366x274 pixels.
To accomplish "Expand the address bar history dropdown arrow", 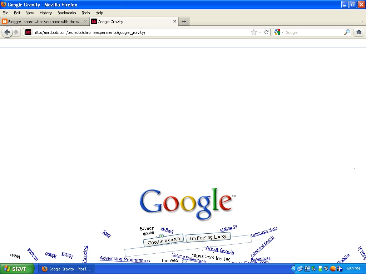I will tap(260, 32).
